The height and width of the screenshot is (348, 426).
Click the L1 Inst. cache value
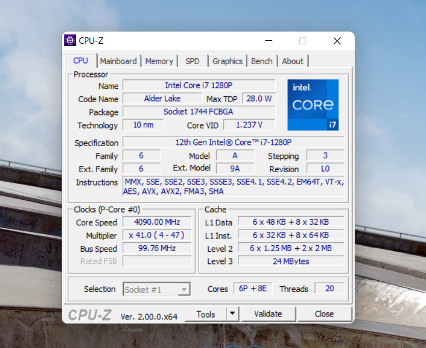coord(291,235)
